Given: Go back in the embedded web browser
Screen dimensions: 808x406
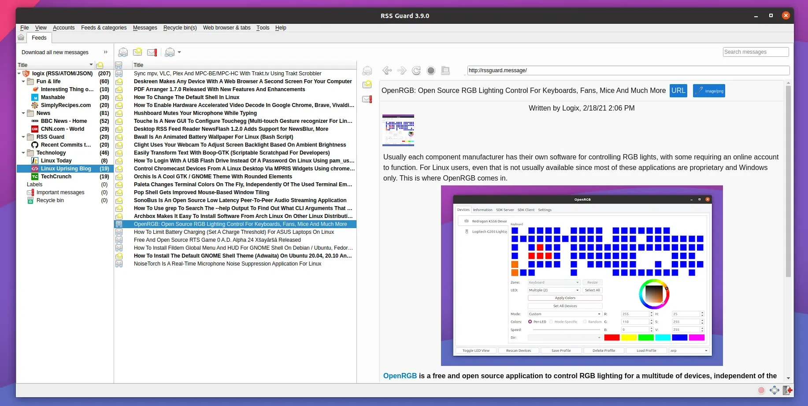Looking at the screenshot, I should (387, 70).
